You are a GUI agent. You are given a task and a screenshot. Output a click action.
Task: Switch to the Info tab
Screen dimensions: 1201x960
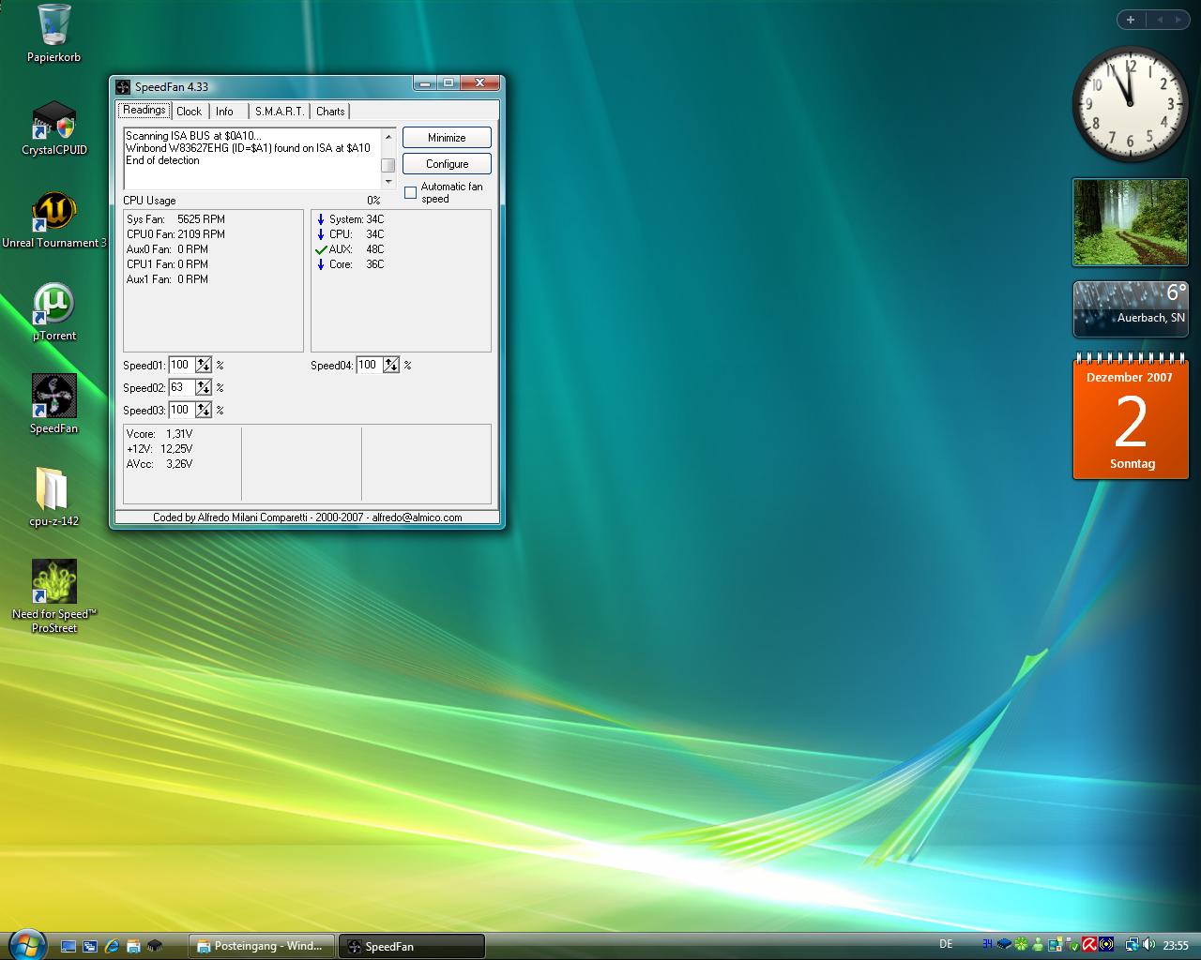coord(224,111)
